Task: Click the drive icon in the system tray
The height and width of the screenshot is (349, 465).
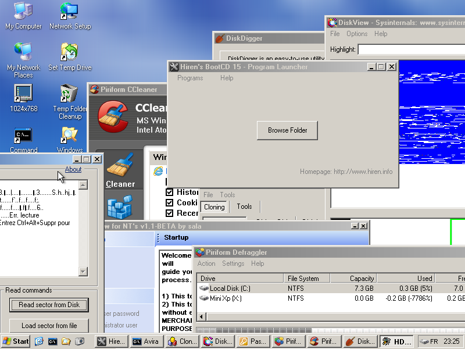Action: (x=424, y=341)
